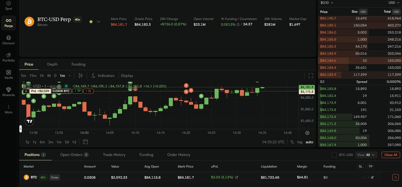The height and width of the screenshot is (187, 402).
Task: Toggle auto scale on chart
Action: pyautogui.click(x=309, y=142)
